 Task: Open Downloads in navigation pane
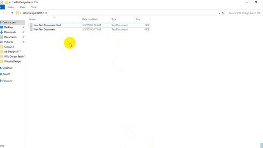coord(10,32)
